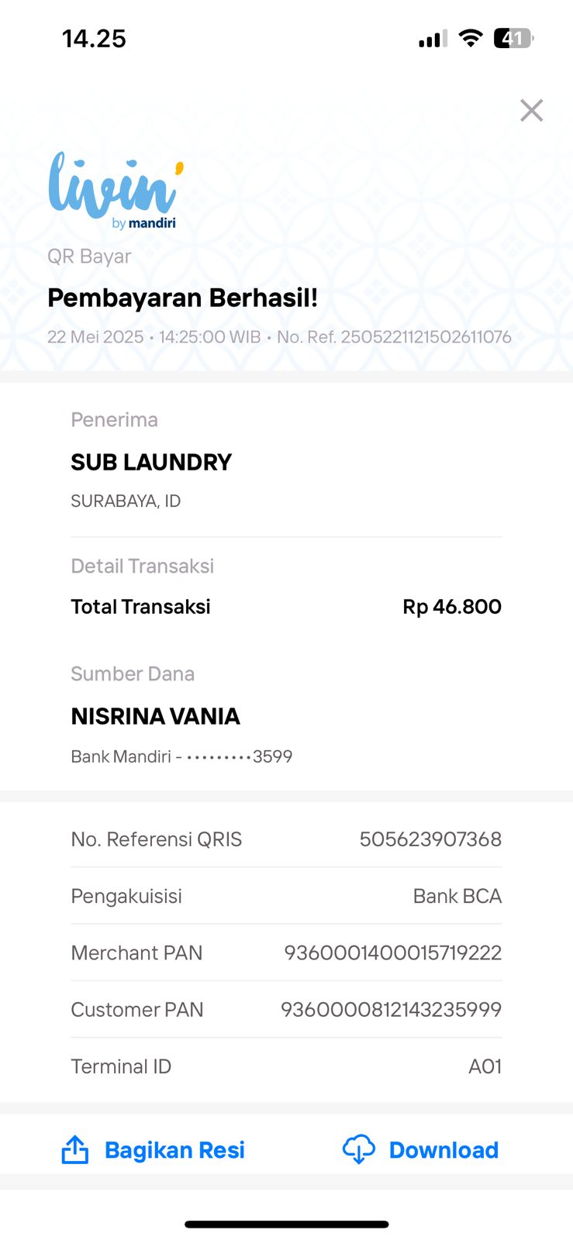Tap the cloud download icon

pyautogui.click(x=358, y=1149)
